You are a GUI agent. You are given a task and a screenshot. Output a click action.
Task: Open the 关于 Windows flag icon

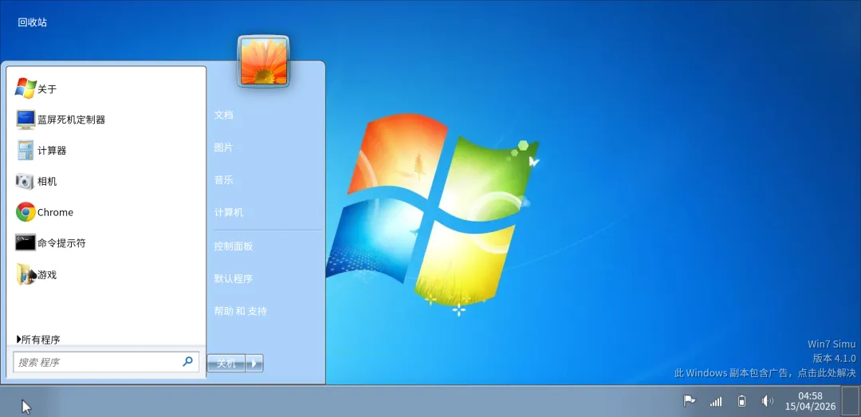pos(26,89)
